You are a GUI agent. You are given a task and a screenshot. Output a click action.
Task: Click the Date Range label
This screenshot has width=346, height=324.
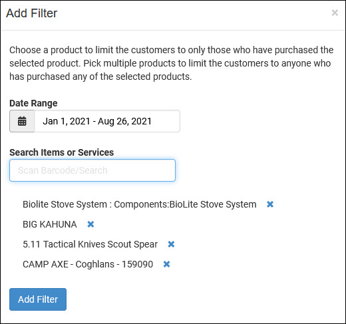33,103
